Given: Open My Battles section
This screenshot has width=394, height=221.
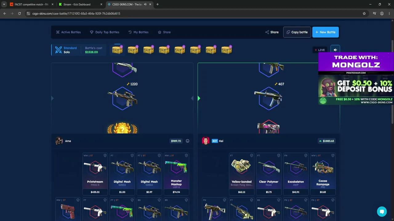Looking at the screenshot, I should click(x=138, y=32).
